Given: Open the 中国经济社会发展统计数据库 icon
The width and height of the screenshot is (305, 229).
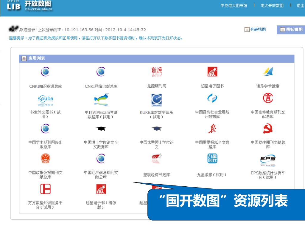Looking at the screenshot, I should (212, 98).
